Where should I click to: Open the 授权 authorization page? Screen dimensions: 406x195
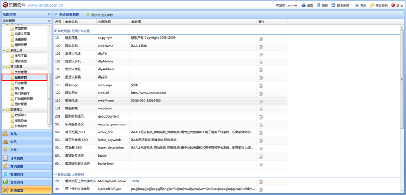click(322, 5)
